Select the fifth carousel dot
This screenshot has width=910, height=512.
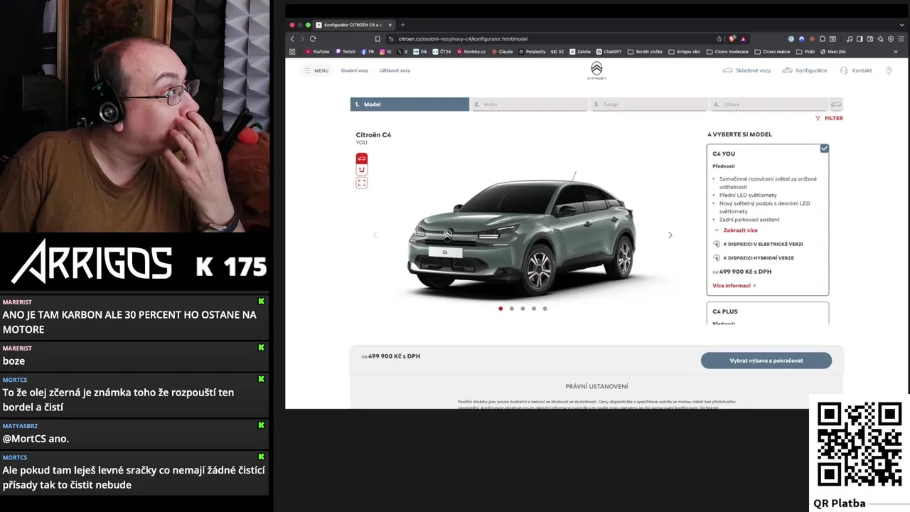tap(545, 309)
